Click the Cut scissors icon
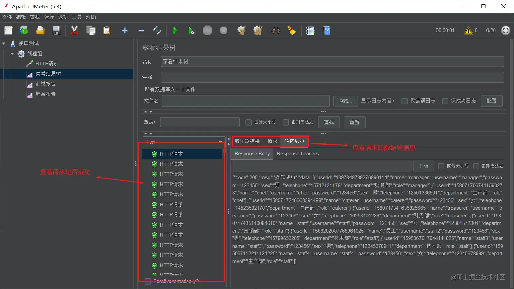Image resolution: width=514 pixels, height=289 pixels. click(x=74, y=31)
